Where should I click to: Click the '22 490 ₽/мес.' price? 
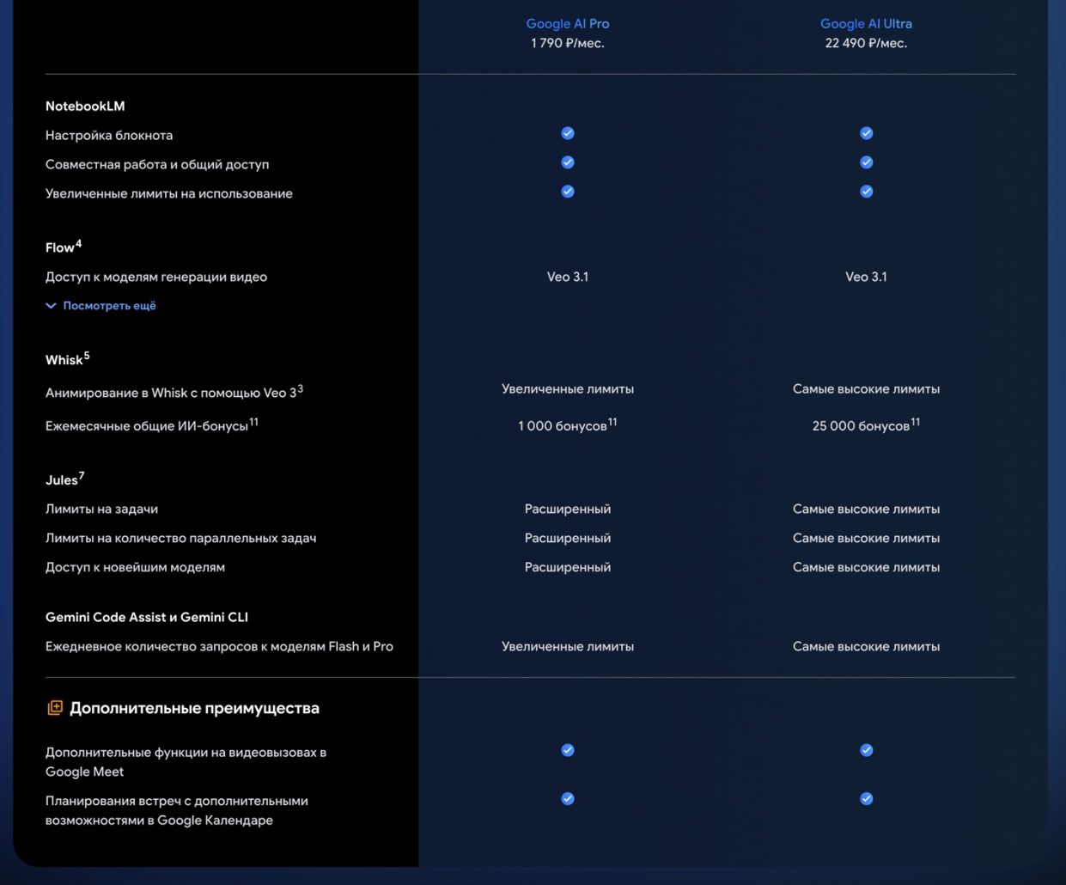[x=866, y=43]
